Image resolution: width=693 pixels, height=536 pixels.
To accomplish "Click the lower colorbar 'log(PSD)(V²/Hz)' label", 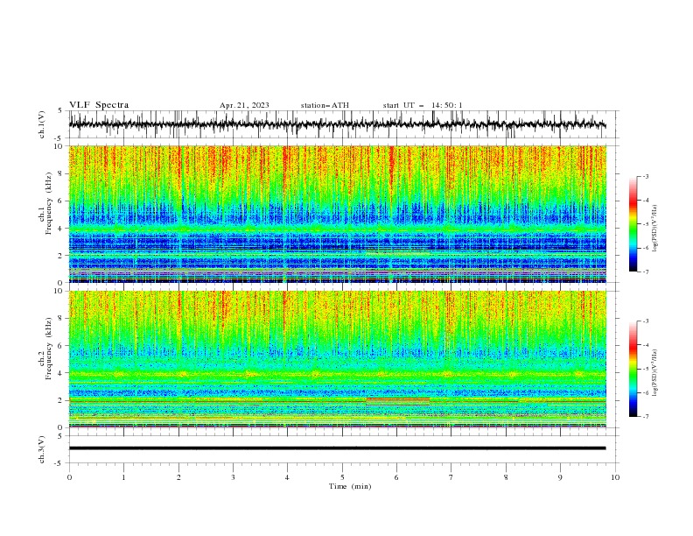I will pos(655,373).
